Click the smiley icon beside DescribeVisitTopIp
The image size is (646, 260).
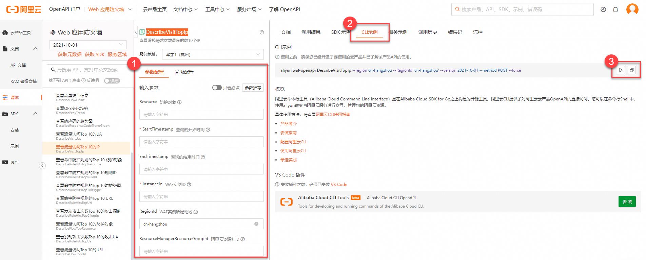262,32
